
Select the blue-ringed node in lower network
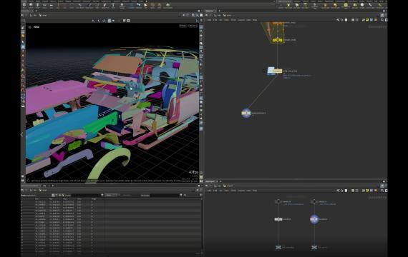point(314,219)
